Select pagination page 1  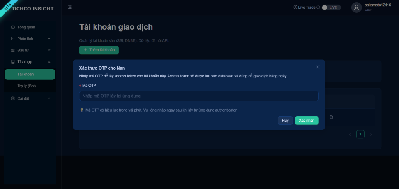[x=360, y=134]
